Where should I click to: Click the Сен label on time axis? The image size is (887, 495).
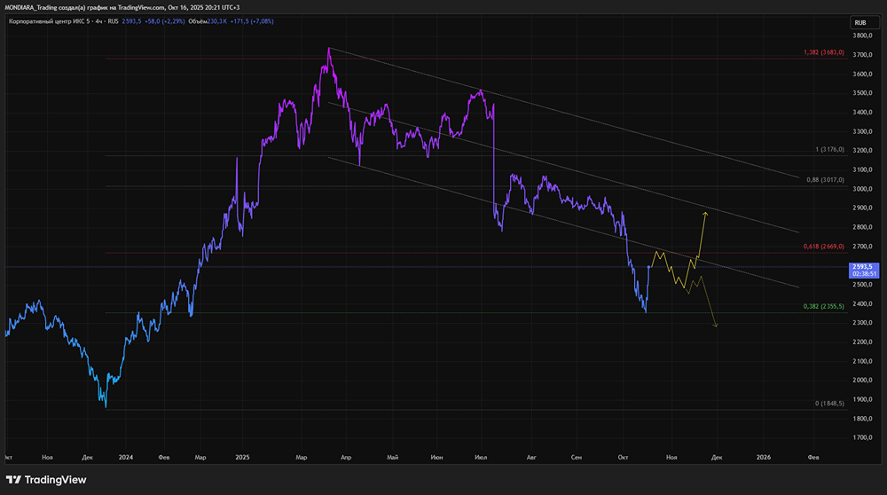576,457
